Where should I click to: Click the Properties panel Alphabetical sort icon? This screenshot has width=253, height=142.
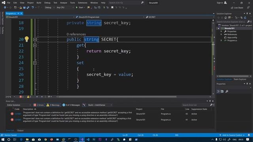[222, 92]
